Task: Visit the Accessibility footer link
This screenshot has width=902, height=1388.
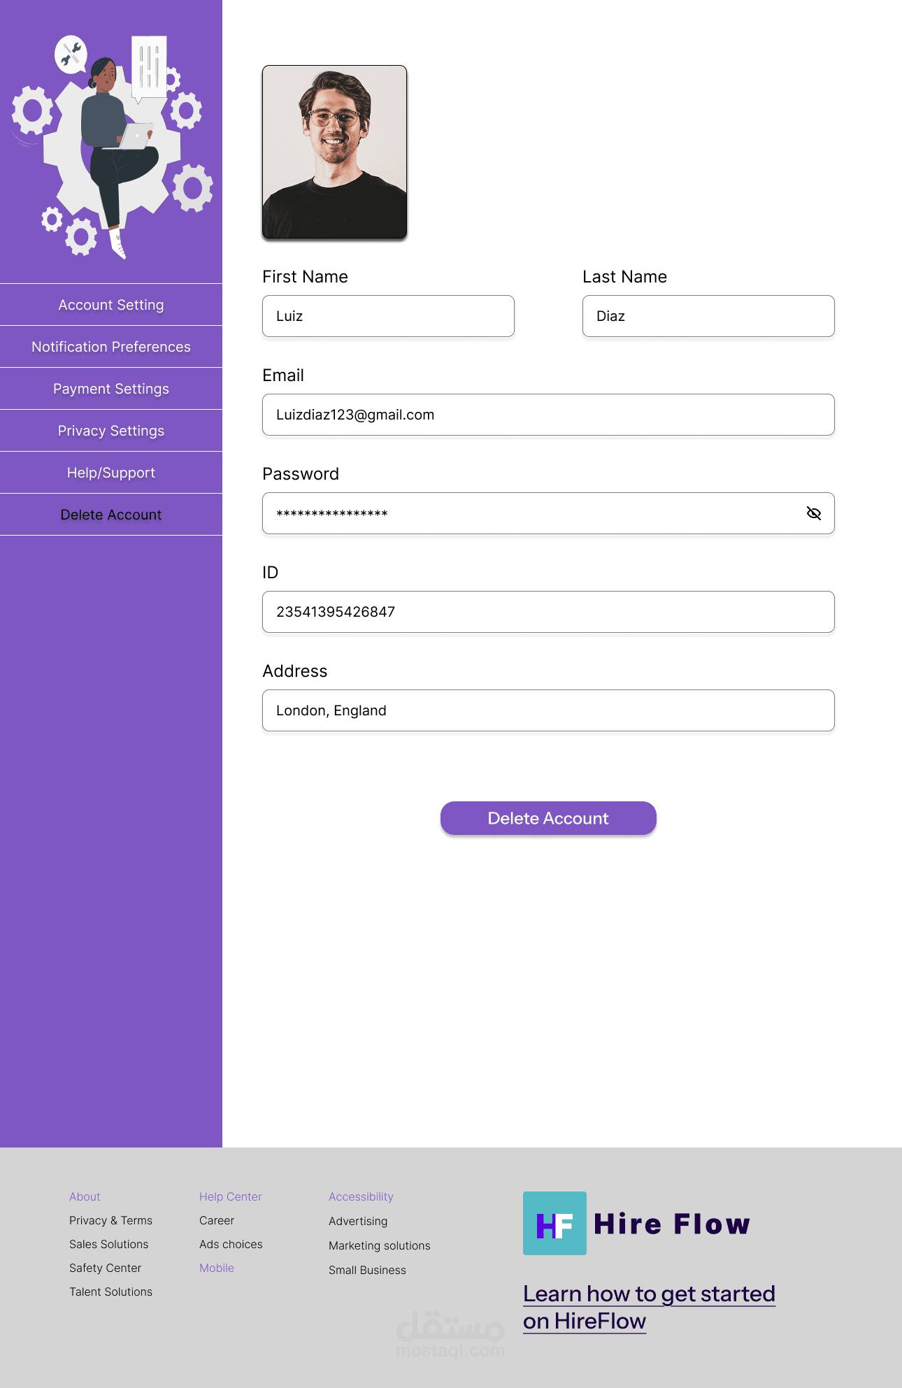Action: pos(361,1196)
